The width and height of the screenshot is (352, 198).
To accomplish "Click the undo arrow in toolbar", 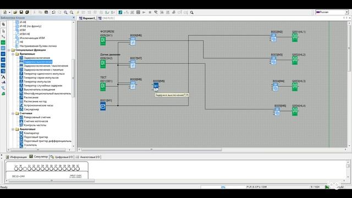I will click(53, 12).
